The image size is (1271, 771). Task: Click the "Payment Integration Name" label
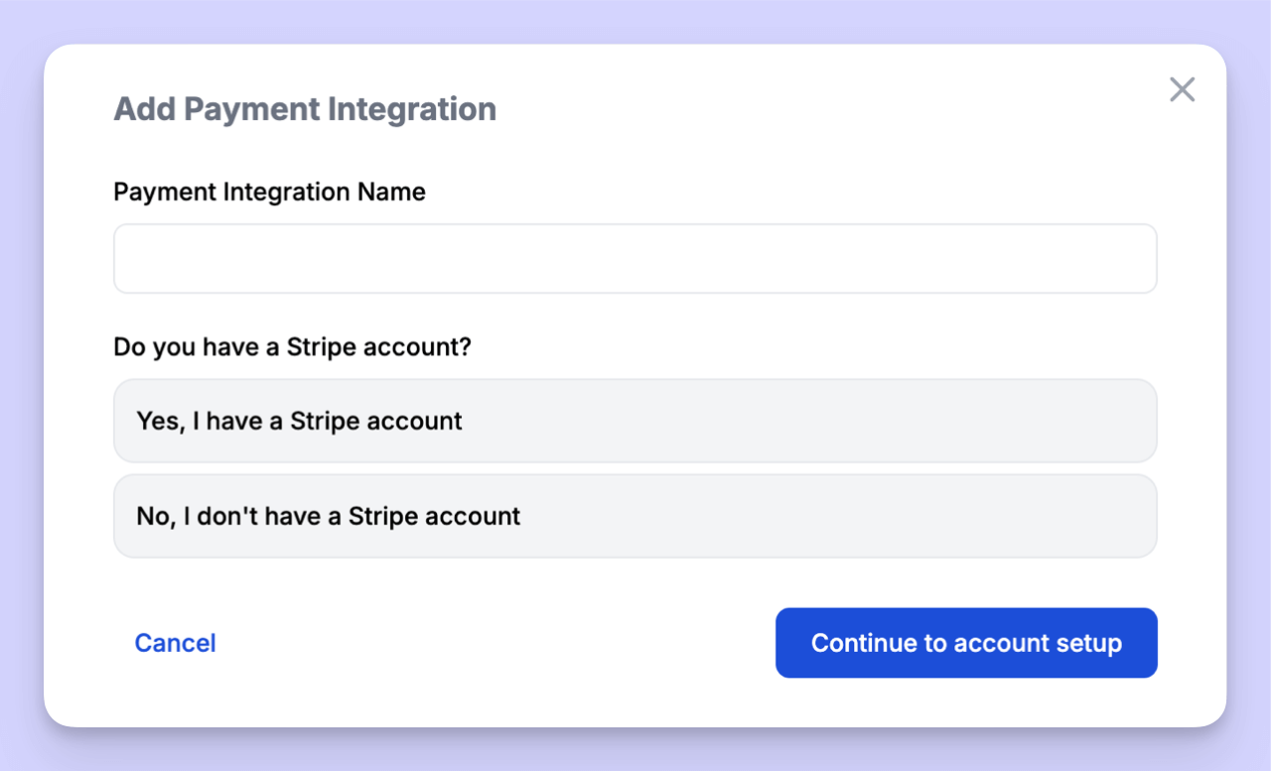click(x=270, y=192)
